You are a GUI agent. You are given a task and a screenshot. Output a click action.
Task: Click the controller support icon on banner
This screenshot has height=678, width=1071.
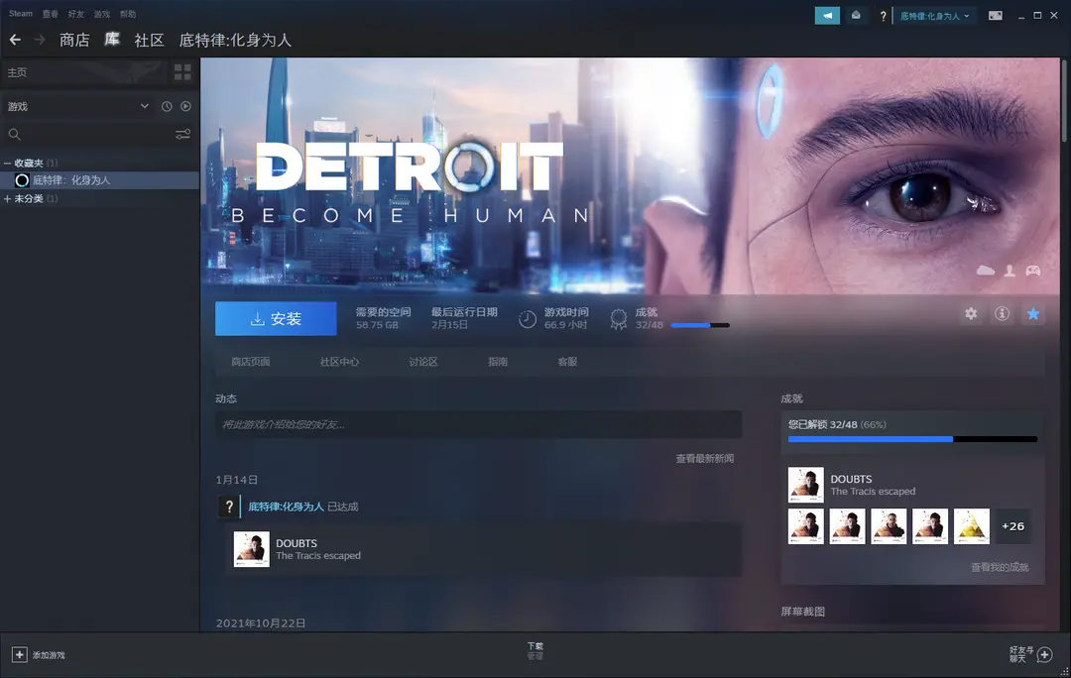pos(1032,271)
